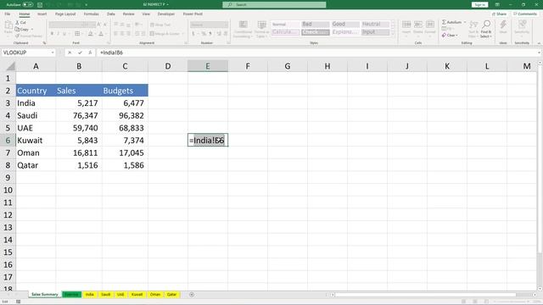Switch to Data ribbon tab
Viewport: 543px width, 305px height.
[x=111, y=14]
